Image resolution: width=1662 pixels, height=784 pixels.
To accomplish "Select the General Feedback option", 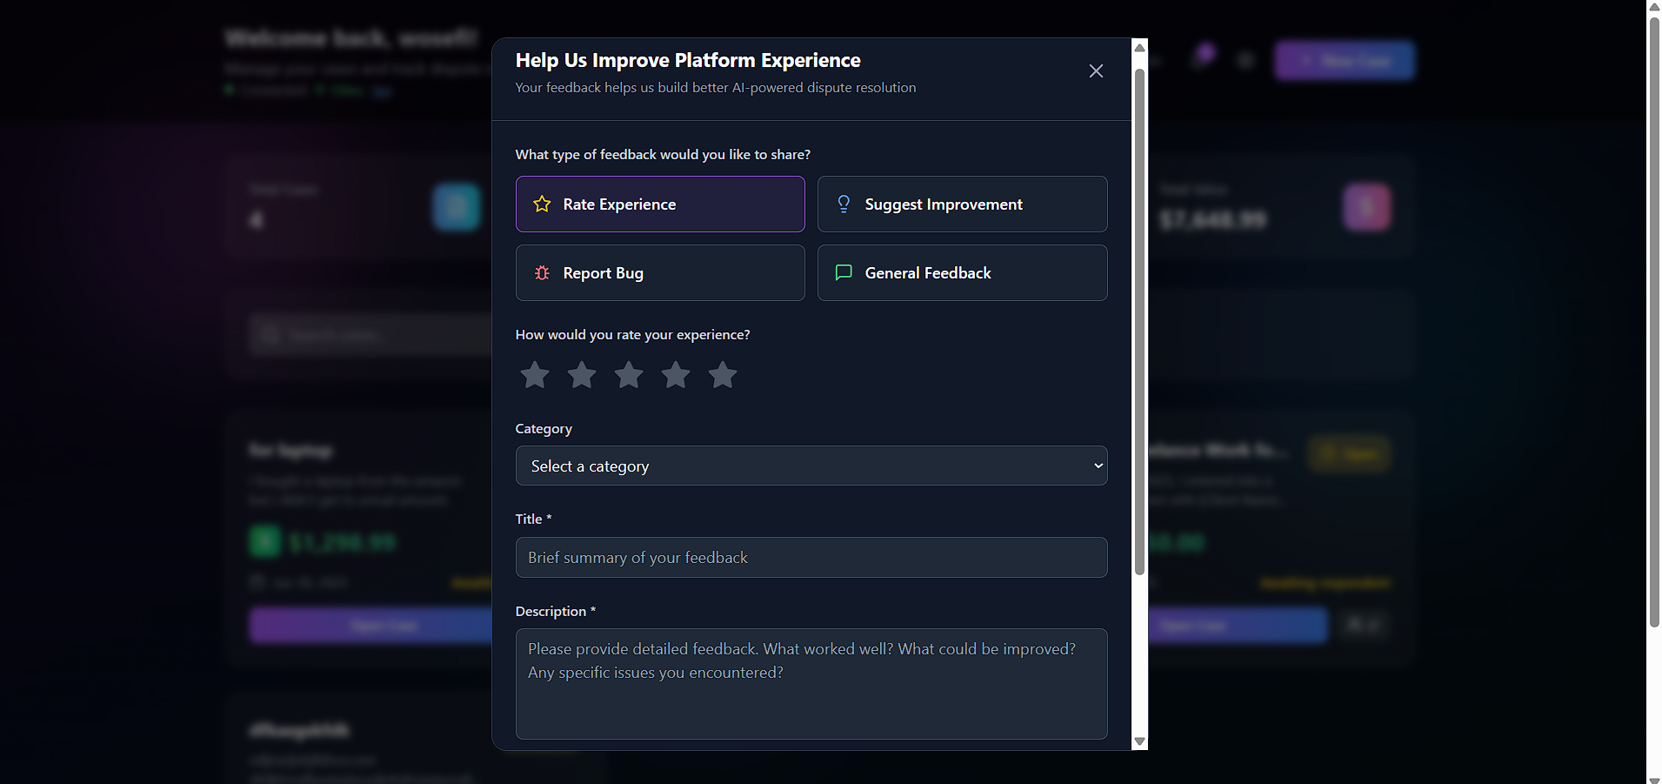I will [x=962, y=273].
